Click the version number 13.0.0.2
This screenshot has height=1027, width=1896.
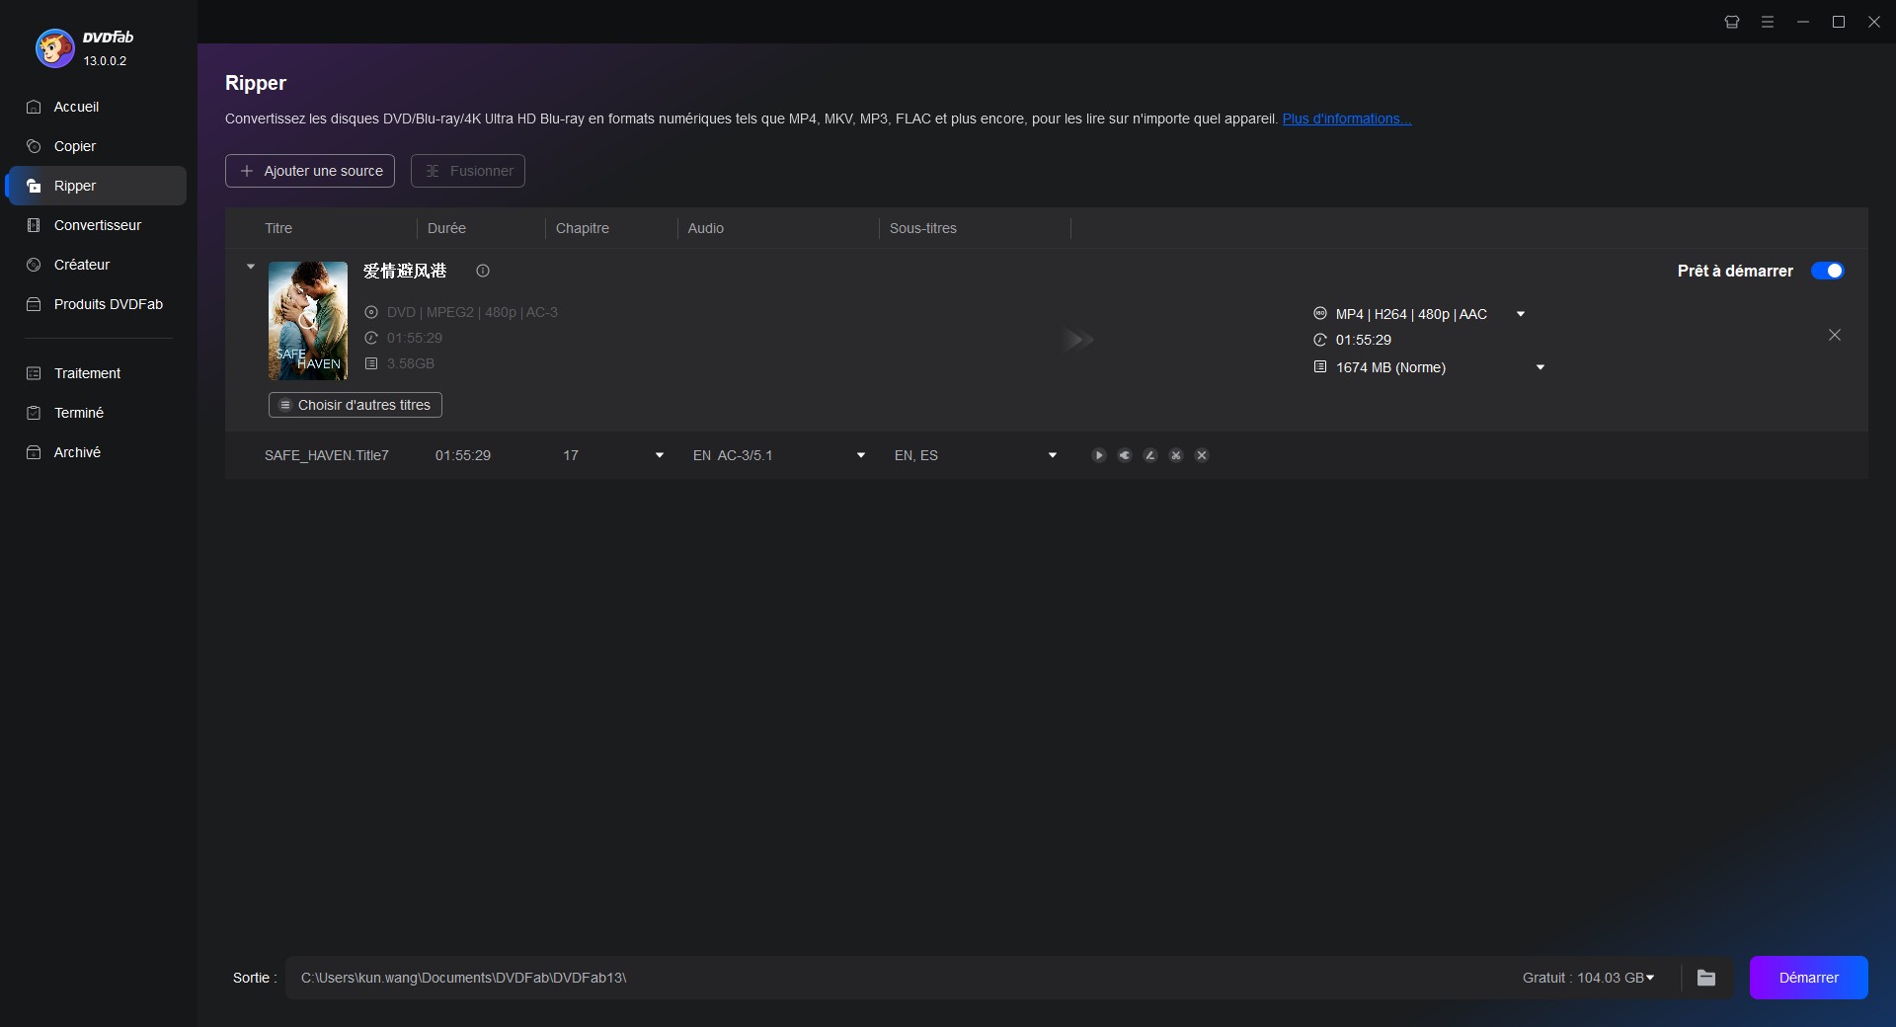click(x=105, y=61)
